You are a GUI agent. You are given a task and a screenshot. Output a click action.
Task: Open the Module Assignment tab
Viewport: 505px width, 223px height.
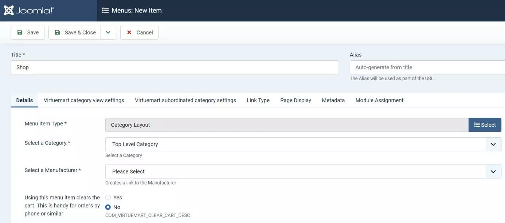(x=379, y=100)
